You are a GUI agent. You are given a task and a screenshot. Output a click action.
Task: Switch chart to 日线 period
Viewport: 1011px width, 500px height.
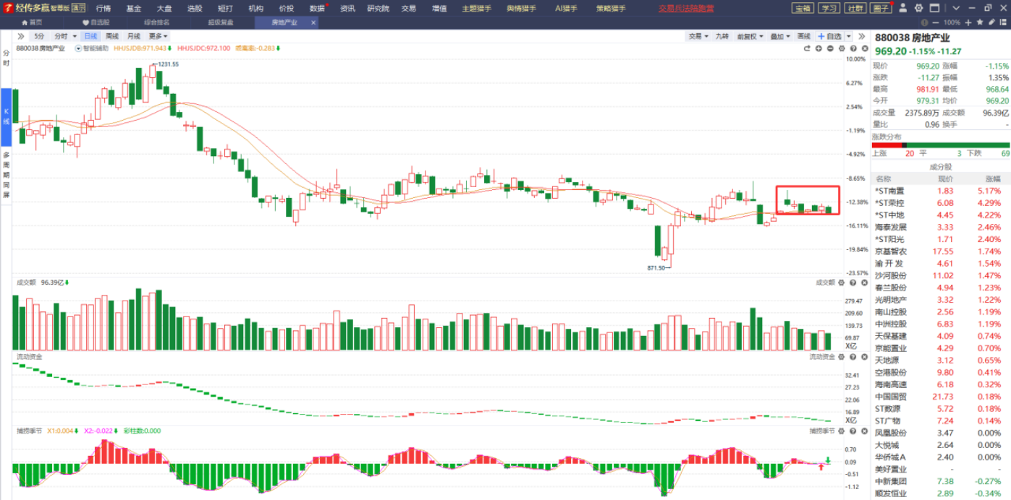click(90, 36)
